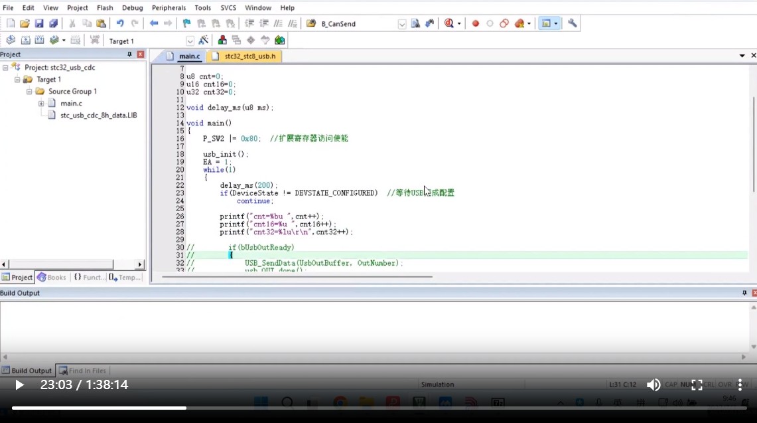Collapse Source Group 1 node

point(29,92)
